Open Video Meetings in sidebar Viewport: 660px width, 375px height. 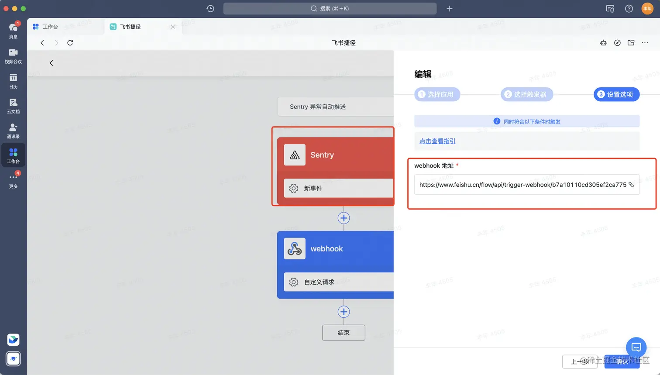(13, 56)
